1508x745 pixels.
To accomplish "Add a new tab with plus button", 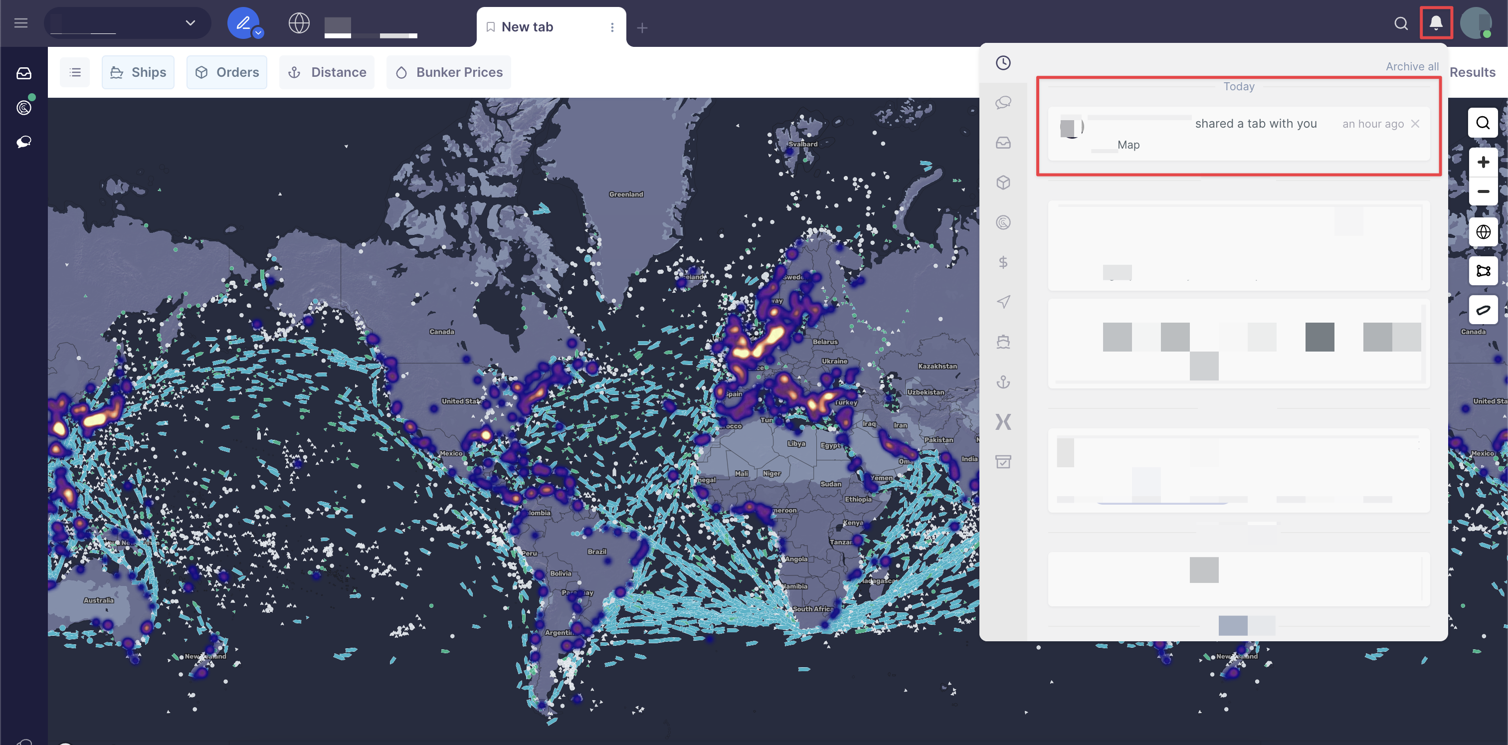I will (642, 27).
